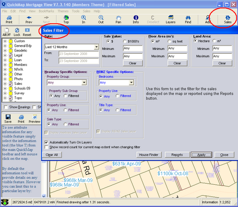Viewport: 238px width, 207px height.
Task: Click Land Area Minimum field
Action: click(222, 48)
